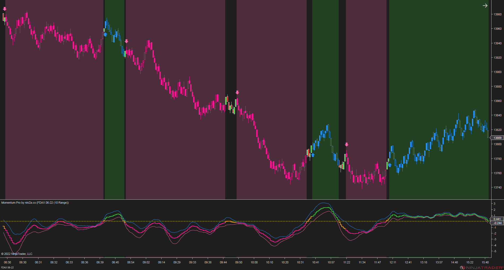Viewport: 504px width, 270px height.
Task: Select the blue buy arrow near 10:41
Action: 313,155
